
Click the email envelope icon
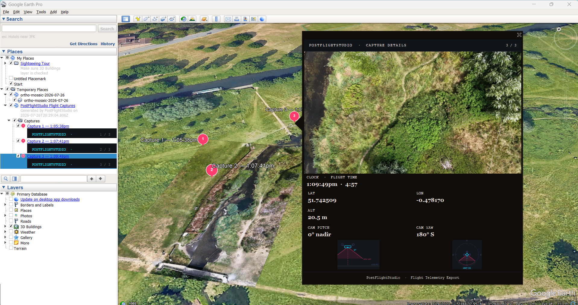[228, 19]
